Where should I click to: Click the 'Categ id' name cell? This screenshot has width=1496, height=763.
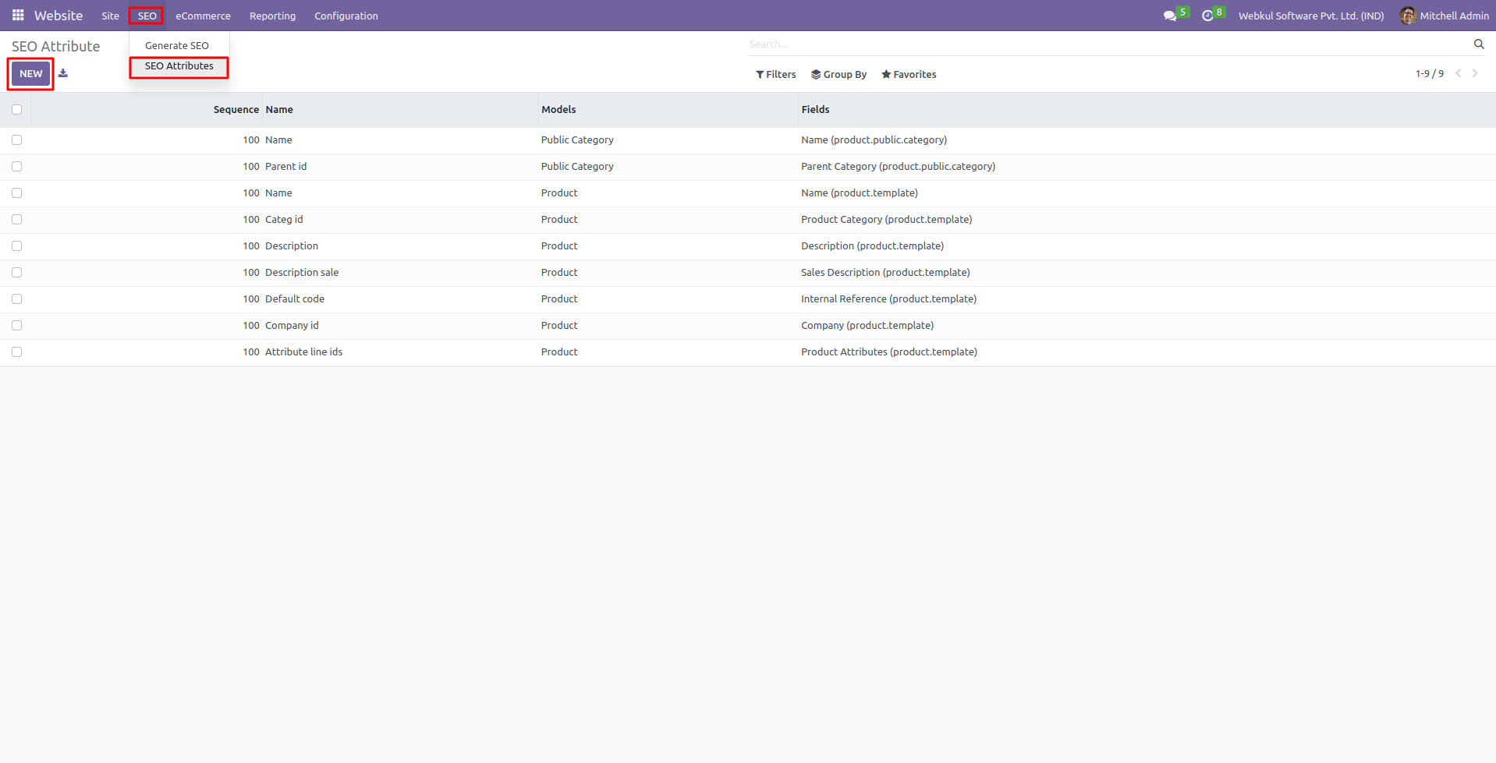click(x=284, y=220)
